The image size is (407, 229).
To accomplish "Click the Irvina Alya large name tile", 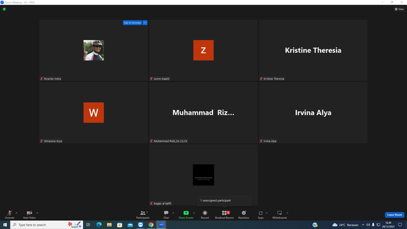I will (x=313, y=113).
